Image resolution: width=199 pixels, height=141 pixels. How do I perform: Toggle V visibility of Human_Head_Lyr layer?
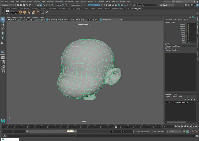pos(167,102)
